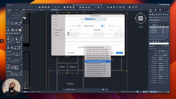176x99 pixels.
Task: Select the Multileader tool
Action: click(8, 61)
